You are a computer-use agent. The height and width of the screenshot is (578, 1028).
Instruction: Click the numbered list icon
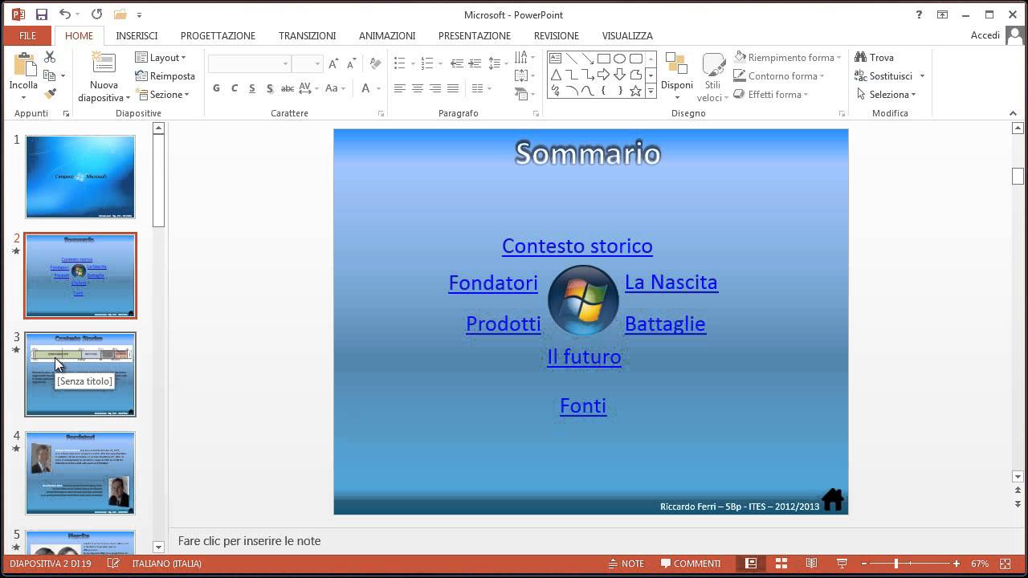point(426,63)
